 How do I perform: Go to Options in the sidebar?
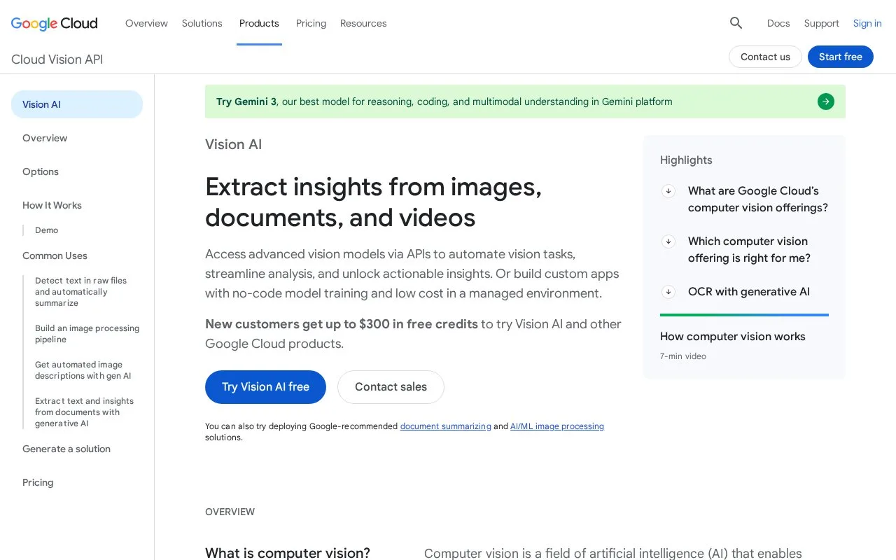coord(41,171)
